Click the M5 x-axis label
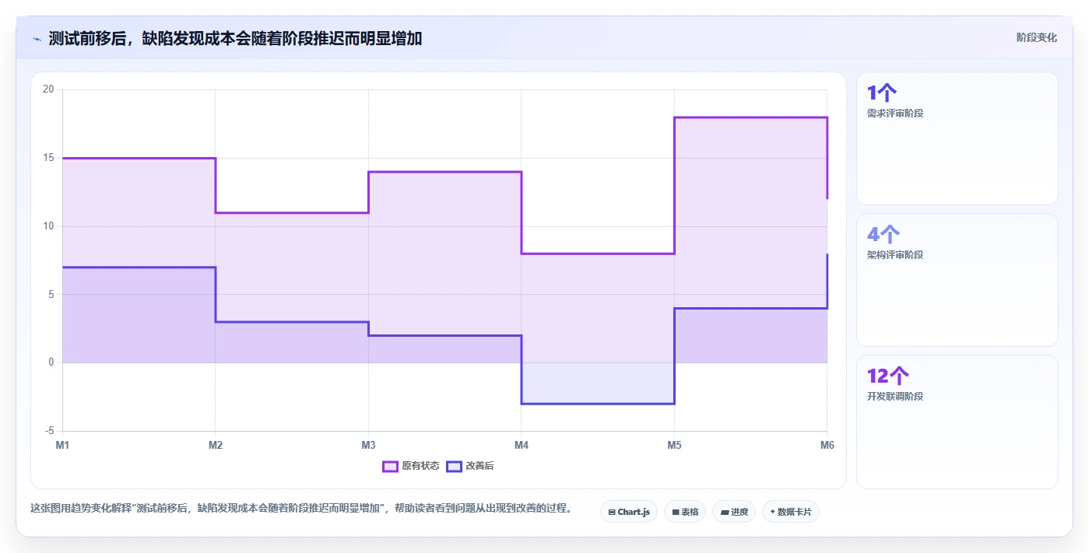Screen dimensions: 1089x553 [x=674, y=445]
